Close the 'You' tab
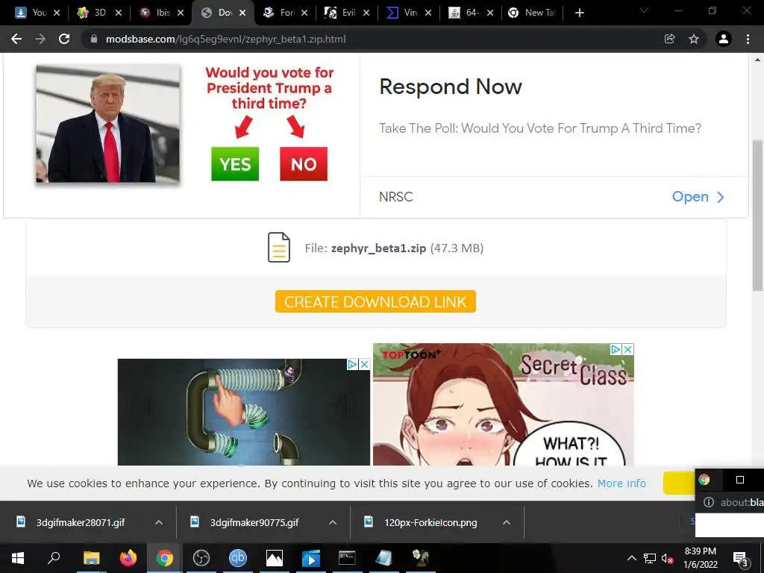 tap(57, 13)
